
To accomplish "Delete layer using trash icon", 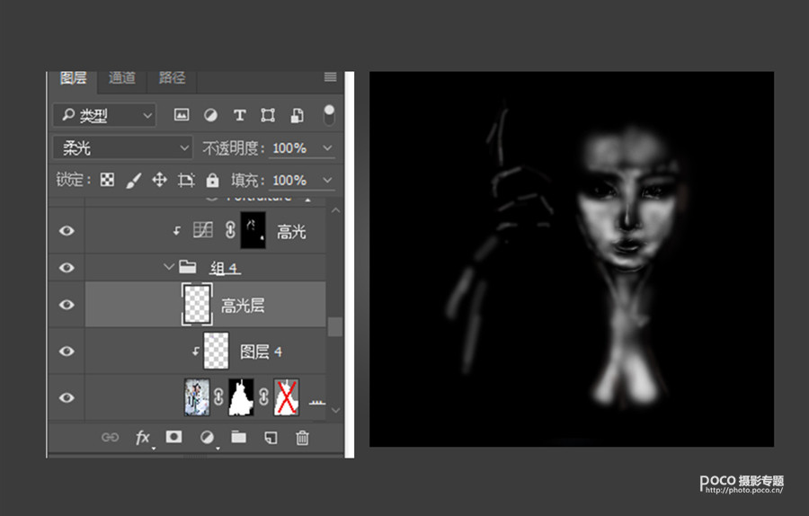I will click(303, 438).
